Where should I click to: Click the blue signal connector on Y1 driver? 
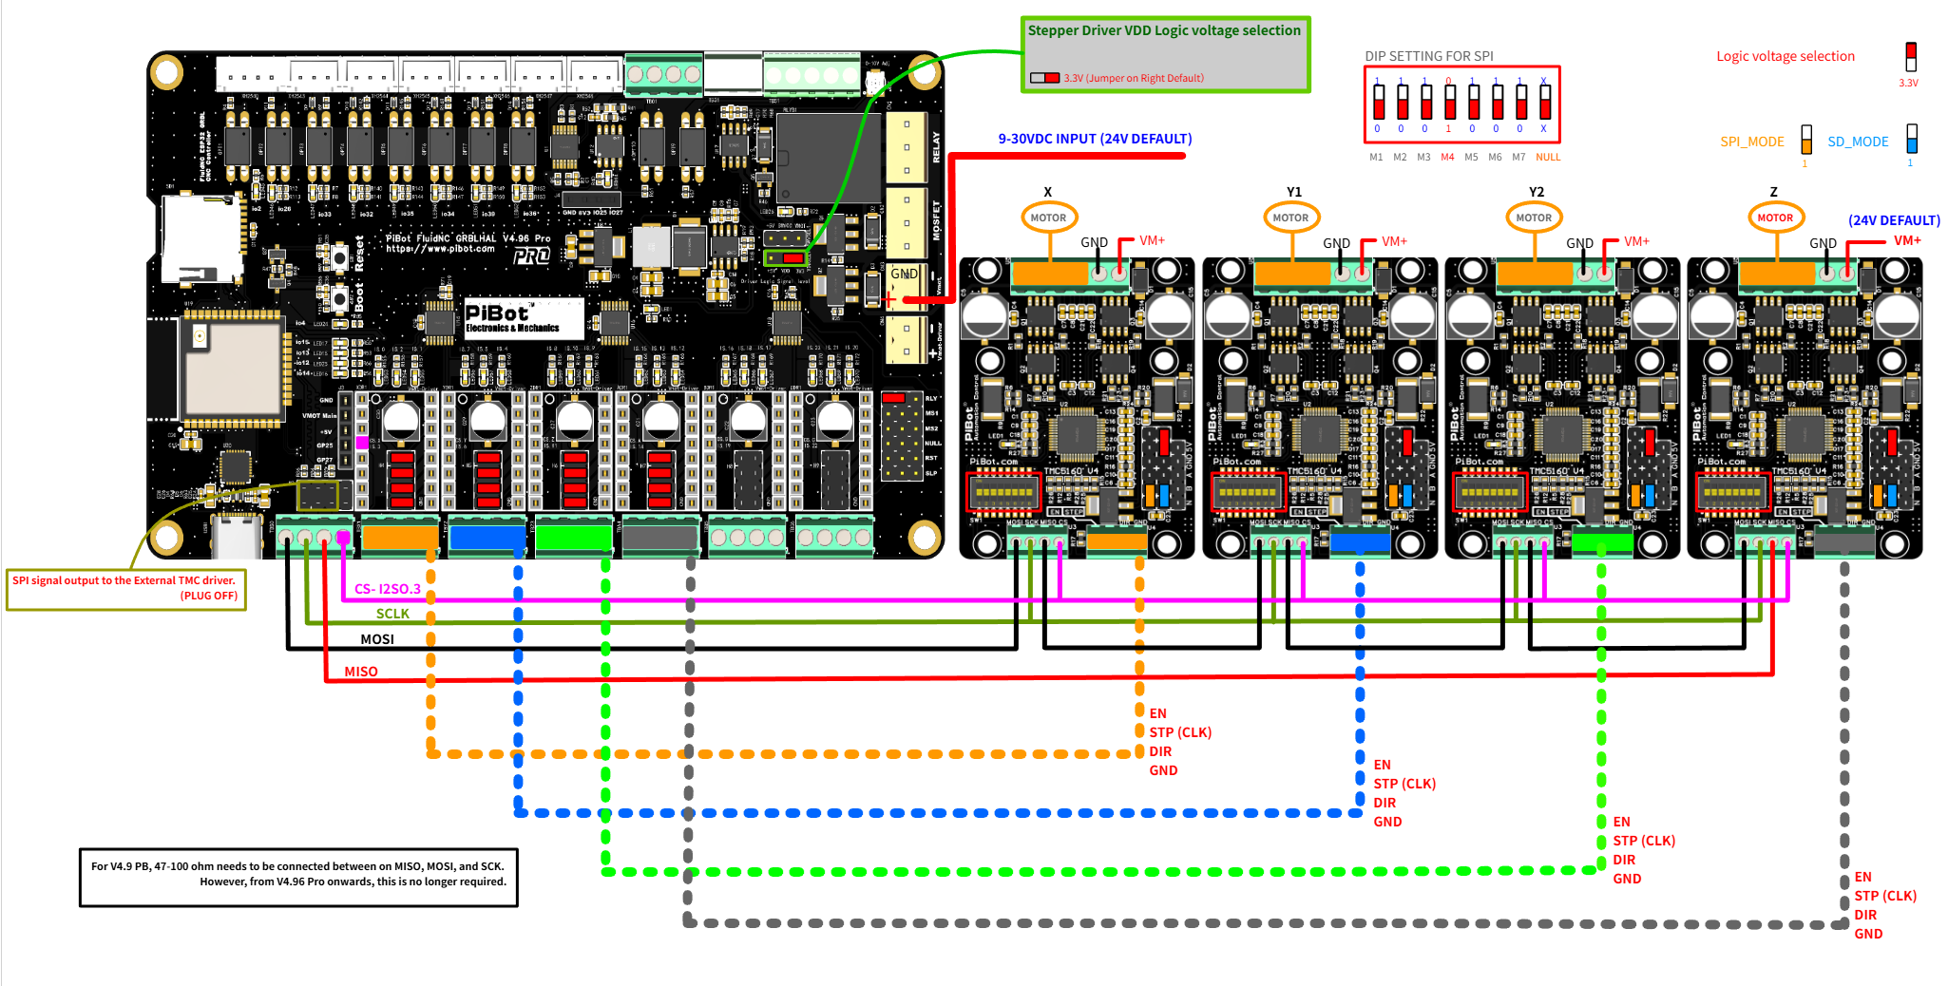1360,542
